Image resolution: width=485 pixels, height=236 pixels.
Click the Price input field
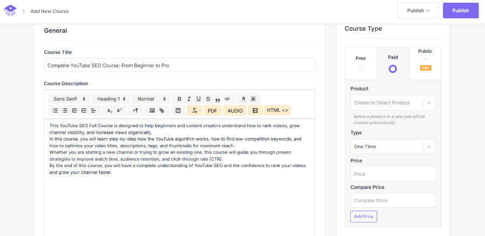point(393,174)
